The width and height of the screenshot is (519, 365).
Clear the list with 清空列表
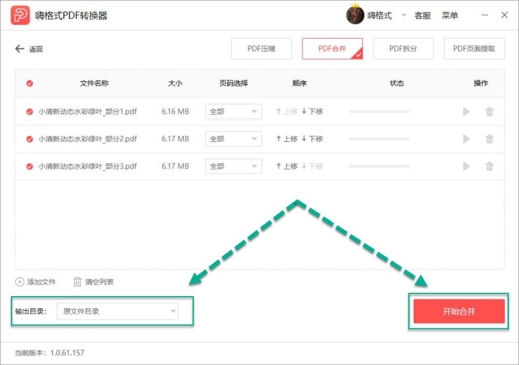(x=93, y=282)
